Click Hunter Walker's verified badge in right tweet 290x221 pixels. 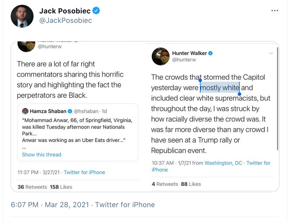coord(211,53)
